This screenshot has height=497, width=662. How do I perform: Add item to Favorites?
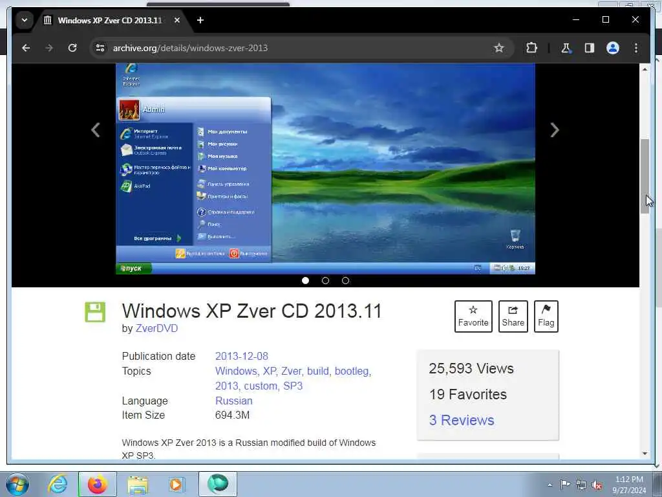[x=473, y=316]
